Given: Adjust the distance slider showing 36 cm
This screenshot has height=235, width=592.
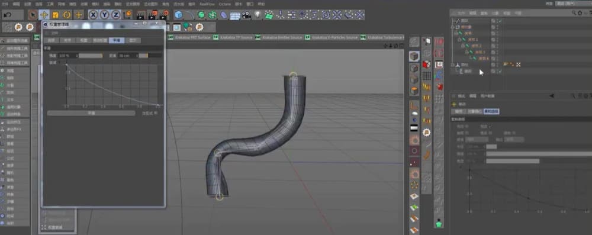Looking at the screenshot, I should (x=150, y=56).
